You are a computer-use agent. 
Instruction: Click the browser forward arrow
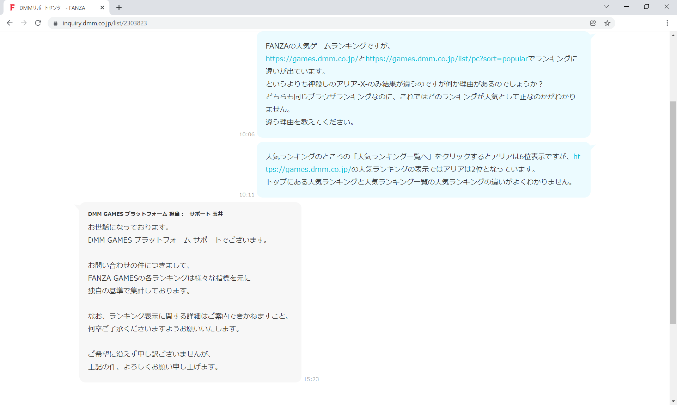pyautogui.click(x=24, y=23)
